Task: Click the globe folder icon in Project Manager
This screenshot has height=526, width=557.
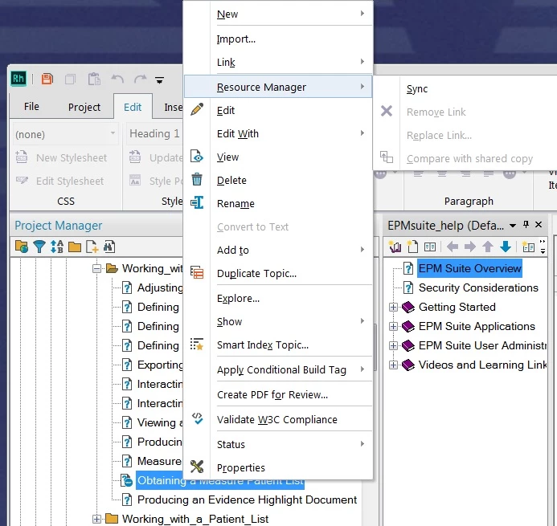Action: (22, 247)
